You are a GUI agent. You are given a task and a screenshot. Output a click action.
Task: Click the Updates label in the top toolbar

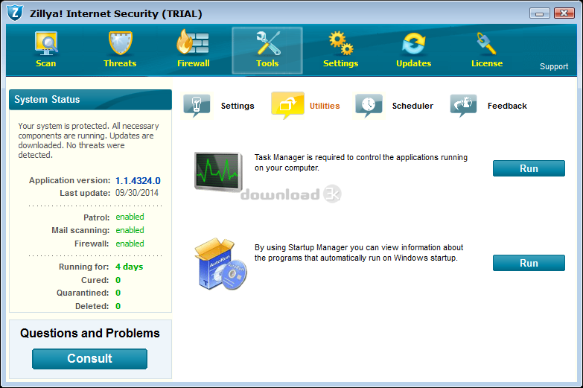[413, 63]
